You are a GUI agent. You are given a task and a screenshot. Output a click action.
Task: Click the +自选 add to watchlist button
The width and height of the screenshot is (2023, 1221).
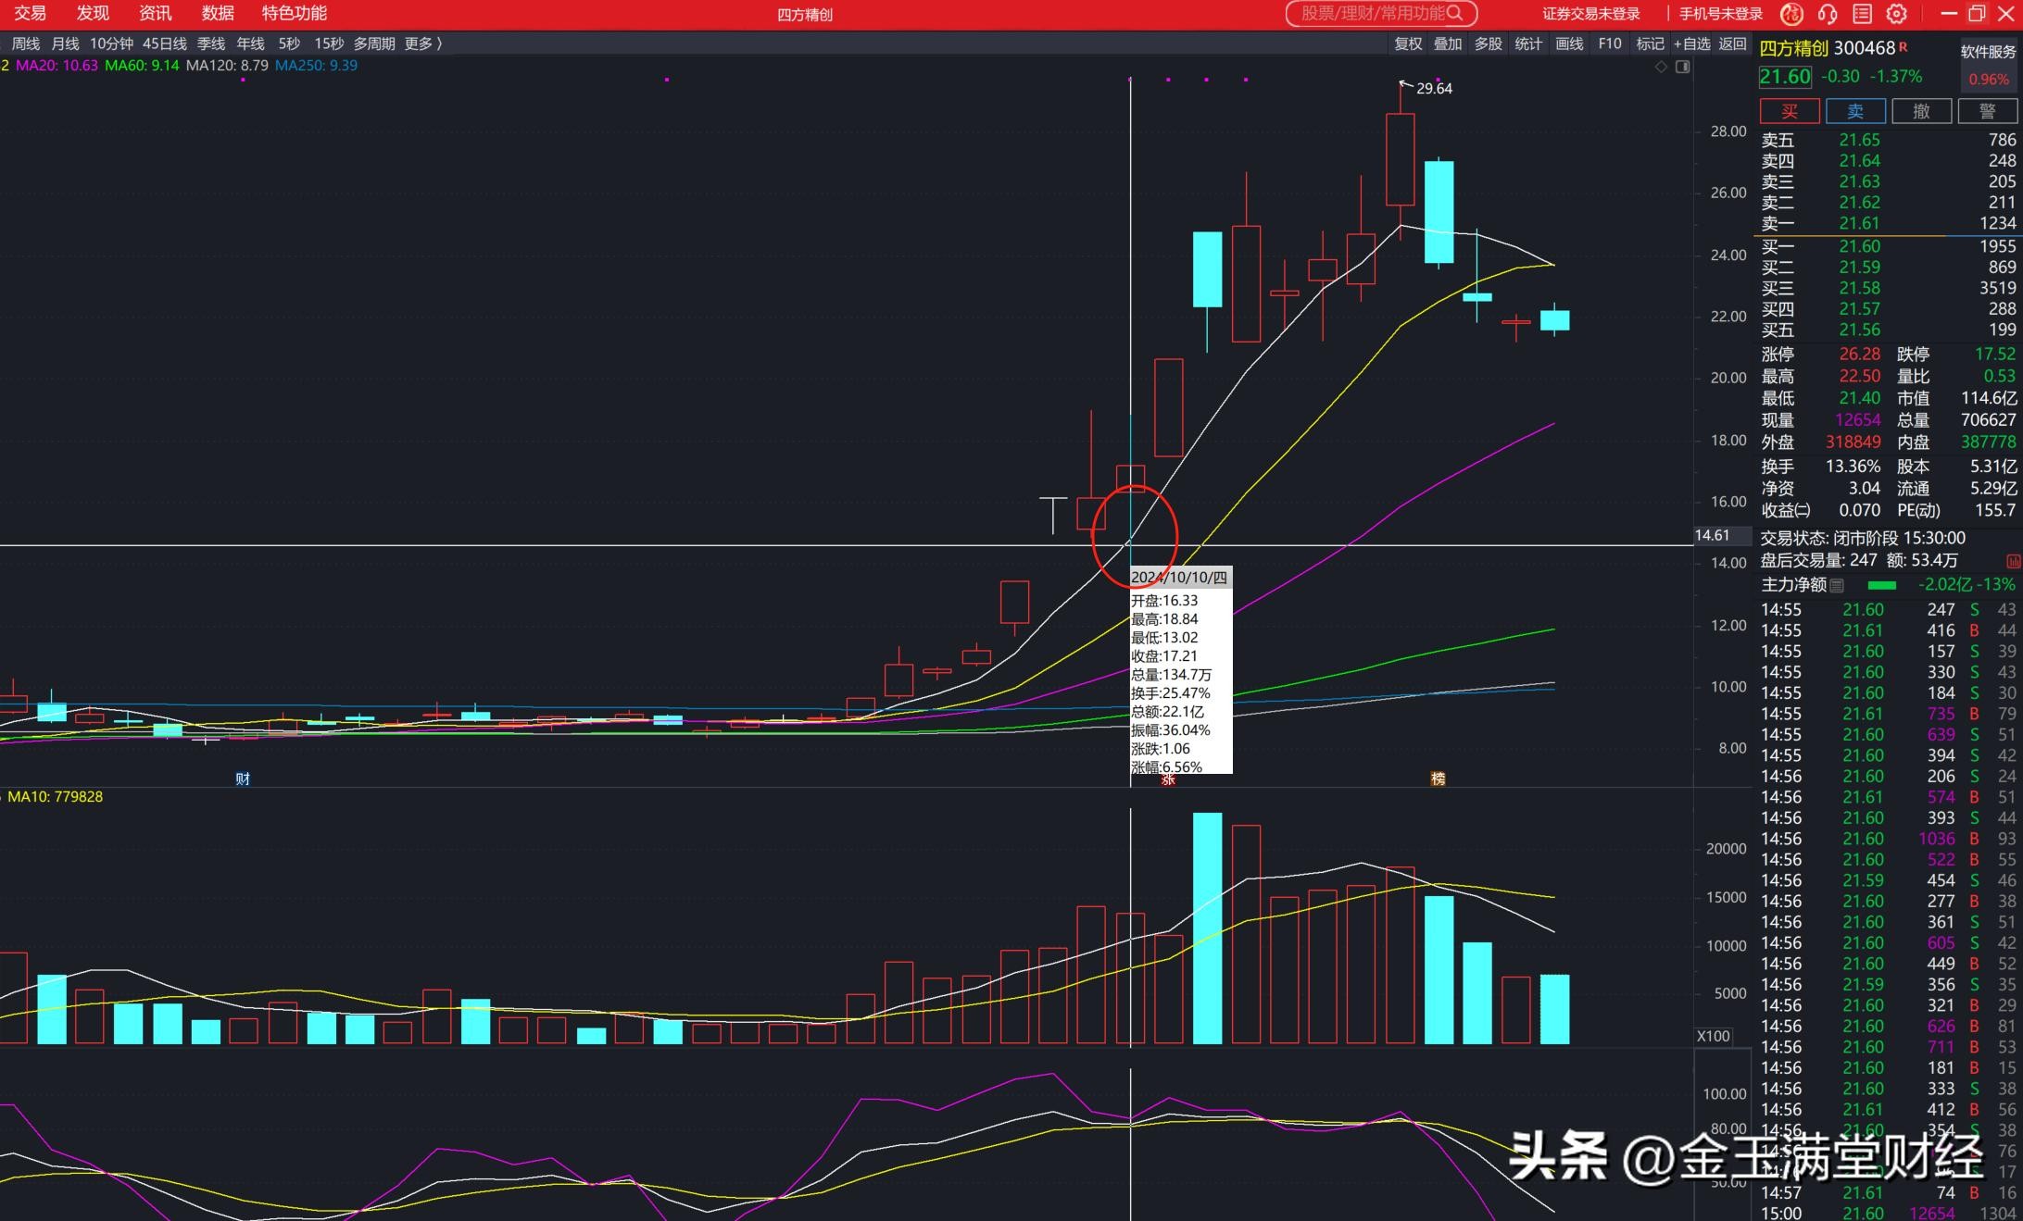pos(1691,44)
